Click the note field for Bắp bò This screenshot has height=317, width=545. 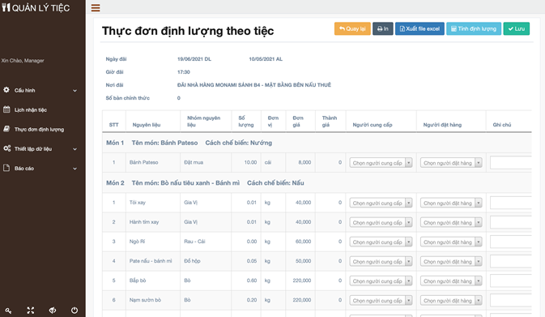click(511, 281)
